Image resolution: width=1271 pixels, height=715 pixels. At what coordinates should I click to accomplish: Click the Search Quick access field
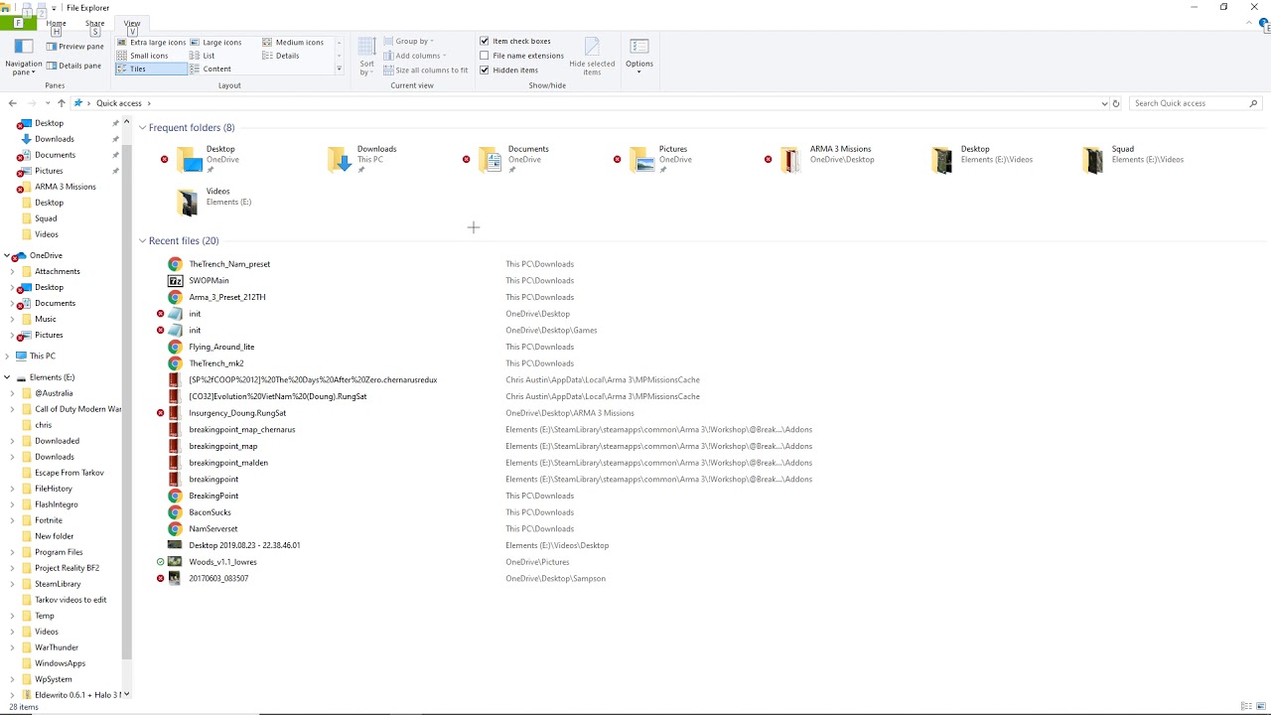pyautogui.click(x=1188, y=103)
